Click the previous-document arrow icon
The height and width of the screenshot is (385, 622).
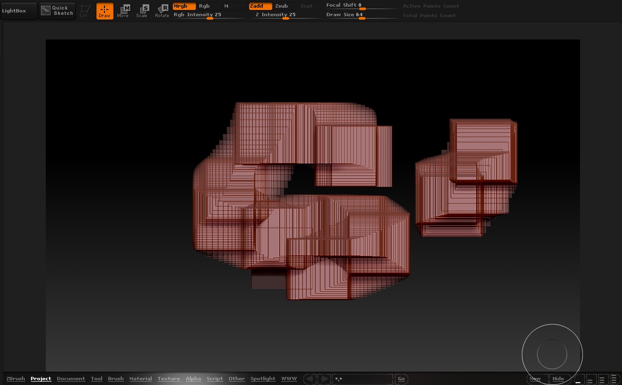coord(310,379)
